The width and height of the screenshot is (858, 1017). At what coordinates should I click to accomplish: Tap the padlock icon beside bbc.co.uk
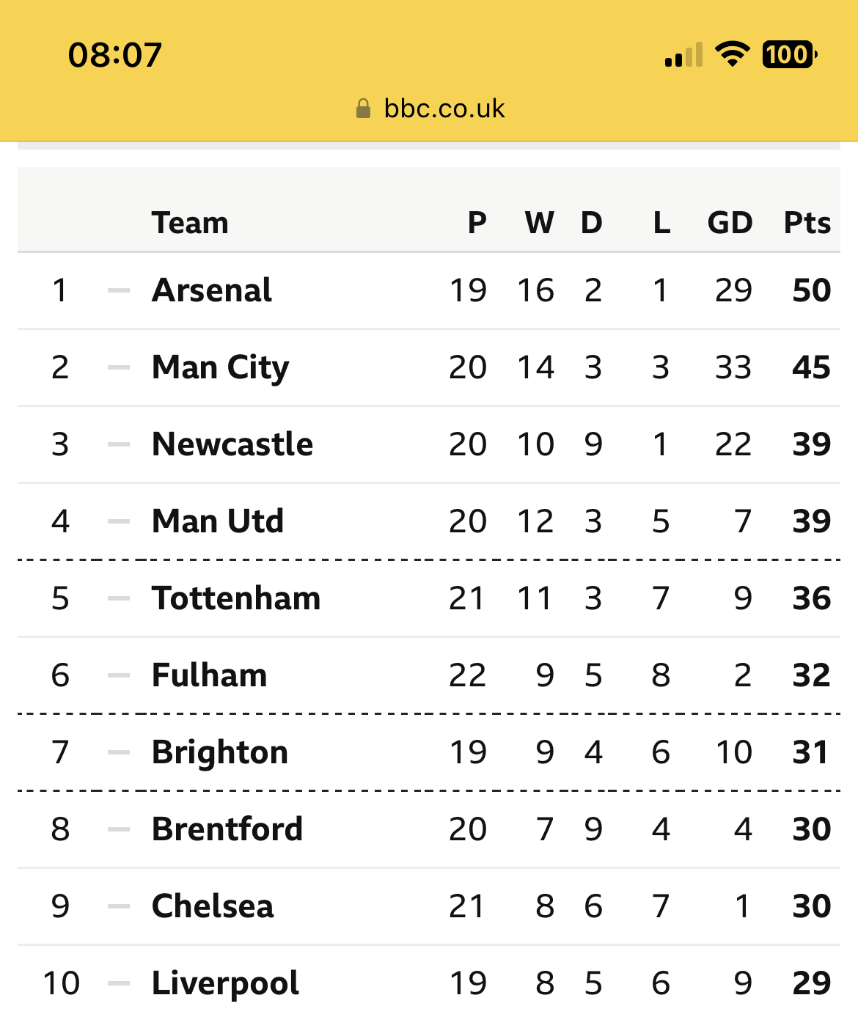click(x=363, y=109)
